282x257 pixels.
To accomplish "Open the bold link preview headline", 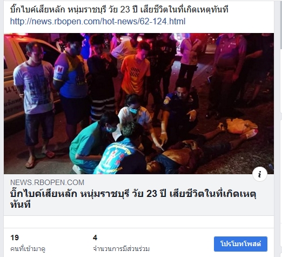I will (133, 199).
